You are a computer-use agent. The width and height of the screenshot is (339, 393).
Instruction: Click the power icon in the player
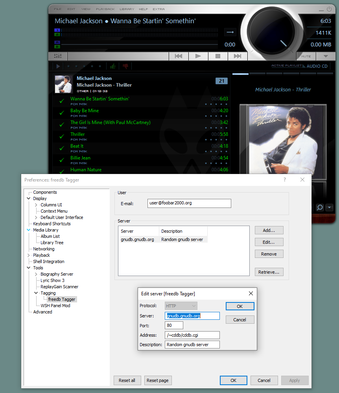pyautogui.click(x=329, y=9)
